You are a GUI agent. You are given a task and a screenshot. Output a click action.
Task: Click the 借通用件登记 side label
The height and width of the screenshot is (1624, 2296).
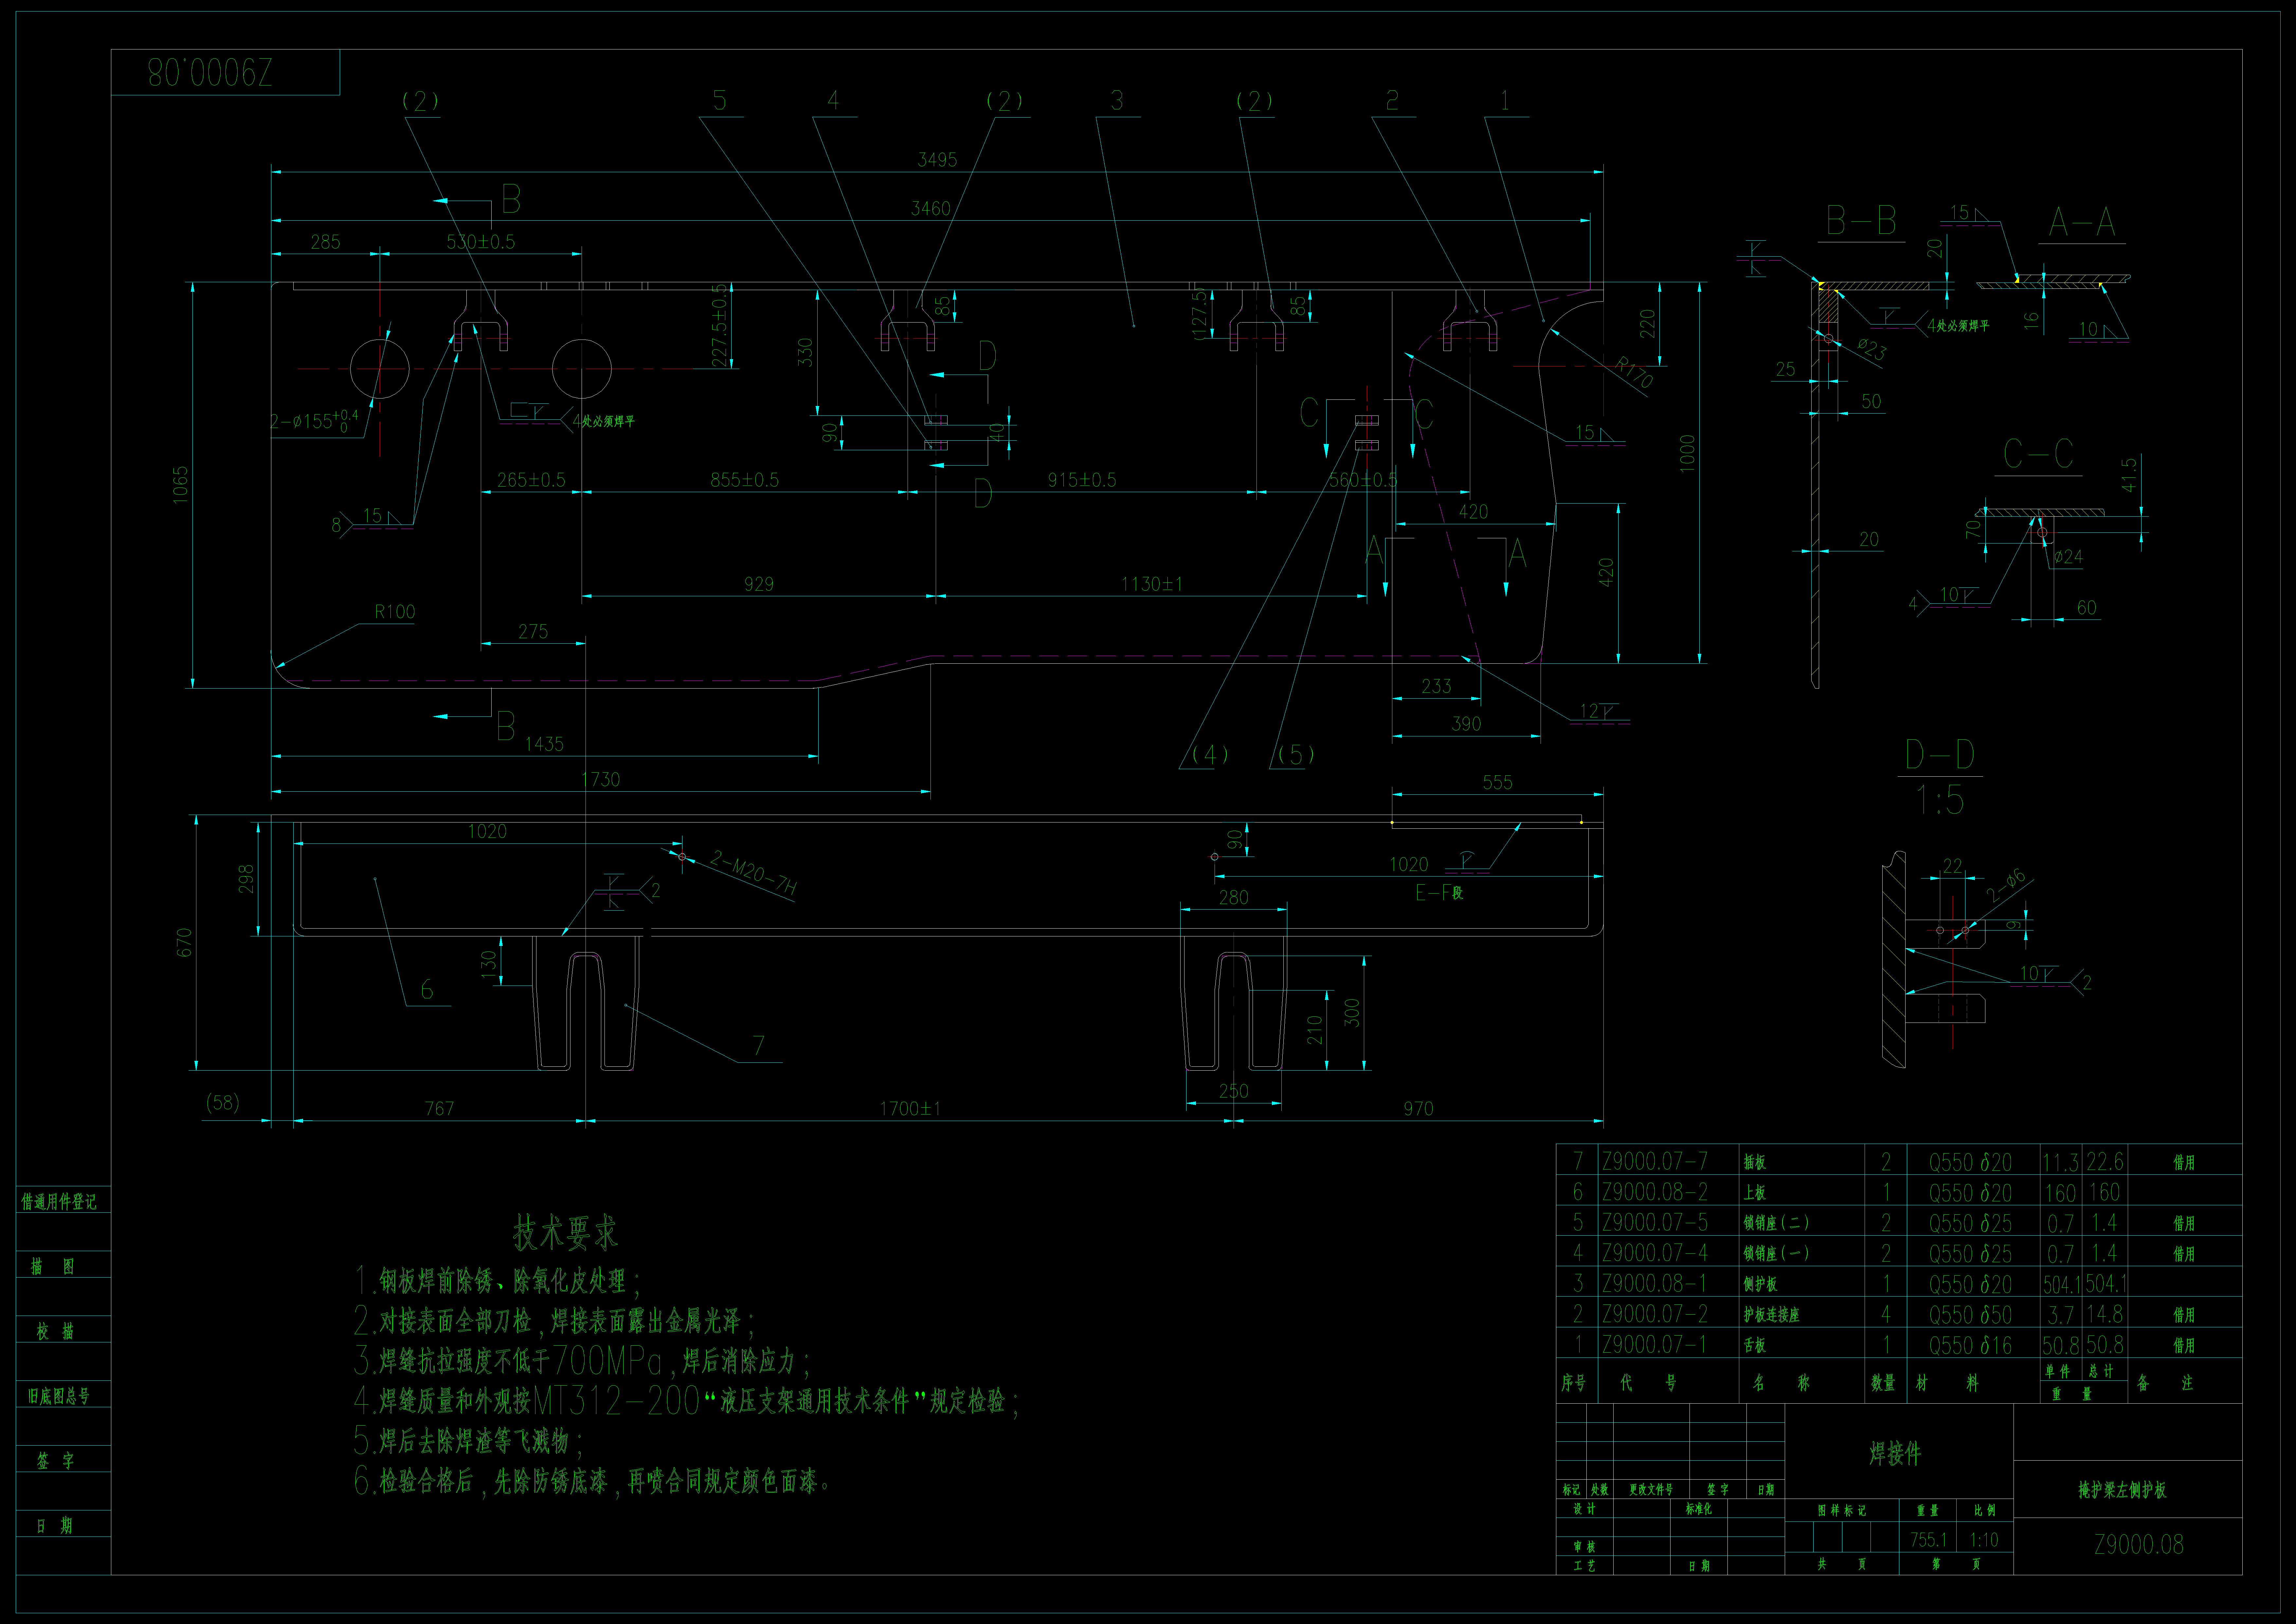click(x=59, y=1202)
